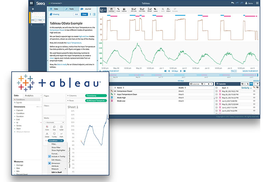Image resolution: width=274 pixels, height=182 pixels.
Task: Click the Annotate tool in Seeq toolbar
Action: tap(175, 10)
